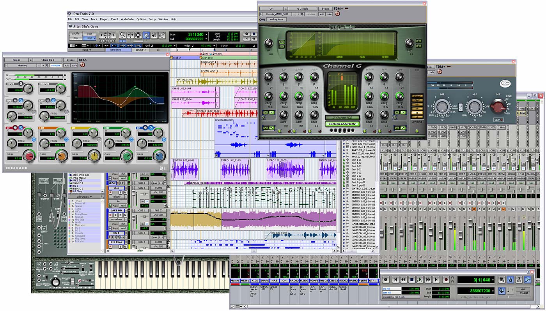The width and height of the screenshot is (546, 311).
Task: Select the Selector waveform tool
Action: coord(138,35)
